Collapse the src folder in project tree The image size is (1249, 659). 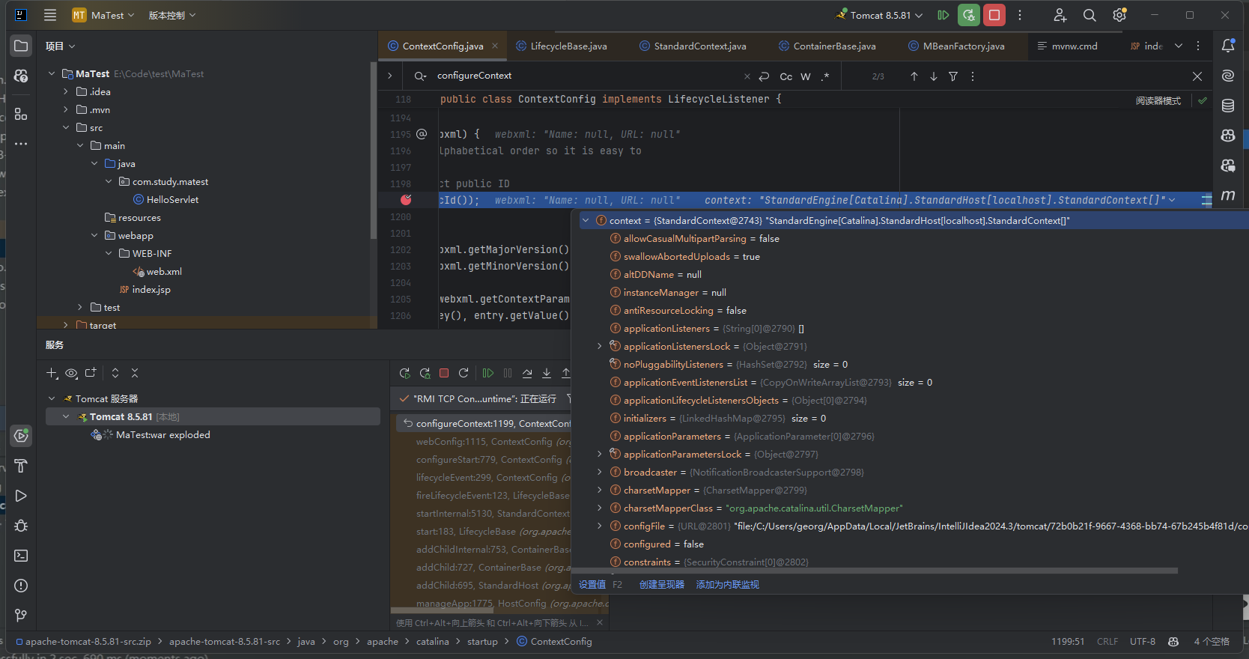66,127
